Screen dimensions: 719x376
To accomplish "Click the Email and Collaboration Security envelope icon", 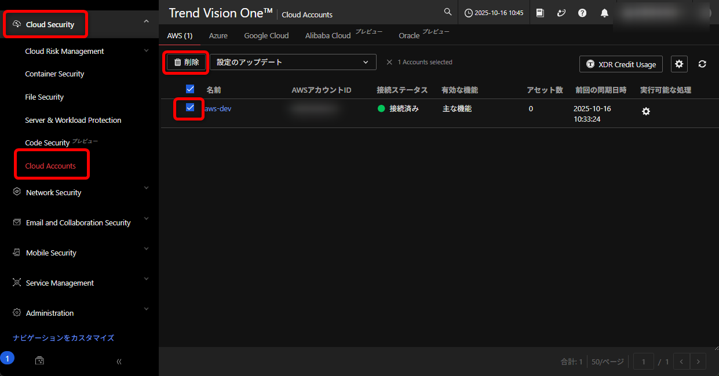I will pyautogui.click(x=17, y=222).
